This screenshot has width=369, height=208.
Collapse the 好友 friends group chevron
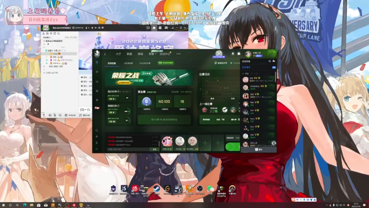(x=243, y=73)
